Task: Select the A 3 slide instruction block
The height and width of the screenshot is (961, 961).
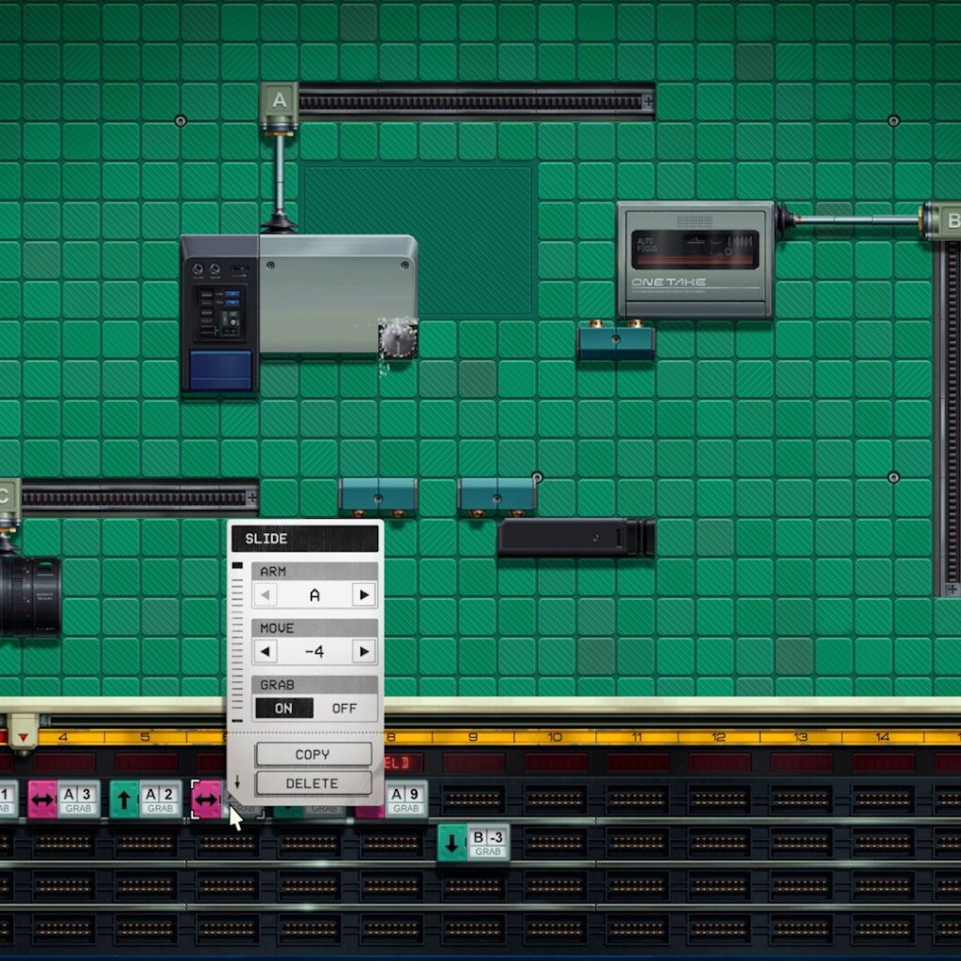Action: pos(64,799)
